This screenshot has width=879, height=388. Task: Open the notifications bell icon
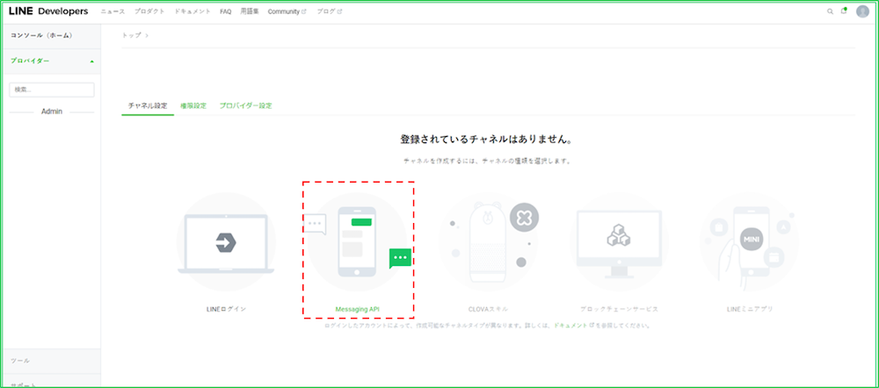point(844,11)
